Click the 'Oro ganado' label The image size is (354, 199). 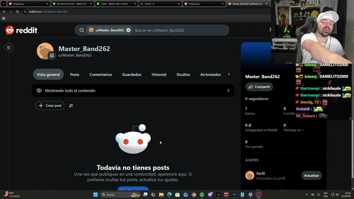coord(254,146)
